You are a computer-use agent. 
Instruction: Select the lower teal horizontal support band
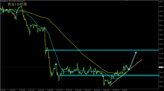[x=110, y=75]
